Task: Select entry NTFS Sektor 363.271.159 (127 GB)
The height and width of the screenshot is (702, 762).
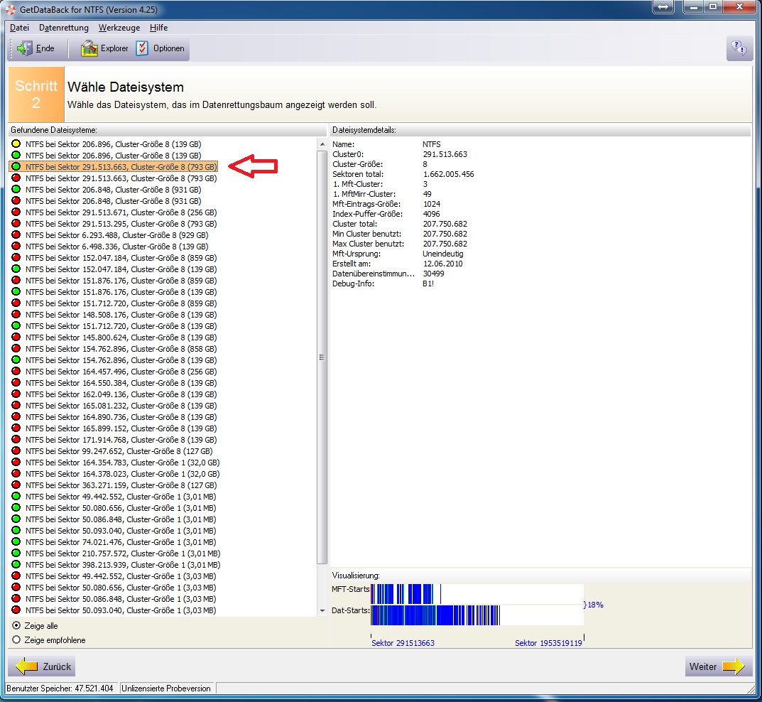Action: click(x=113, y=485)
